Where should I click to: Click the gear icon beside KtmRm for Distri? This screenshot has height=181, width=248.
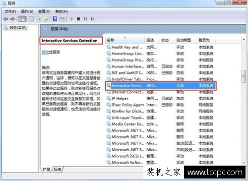point(109,111)
